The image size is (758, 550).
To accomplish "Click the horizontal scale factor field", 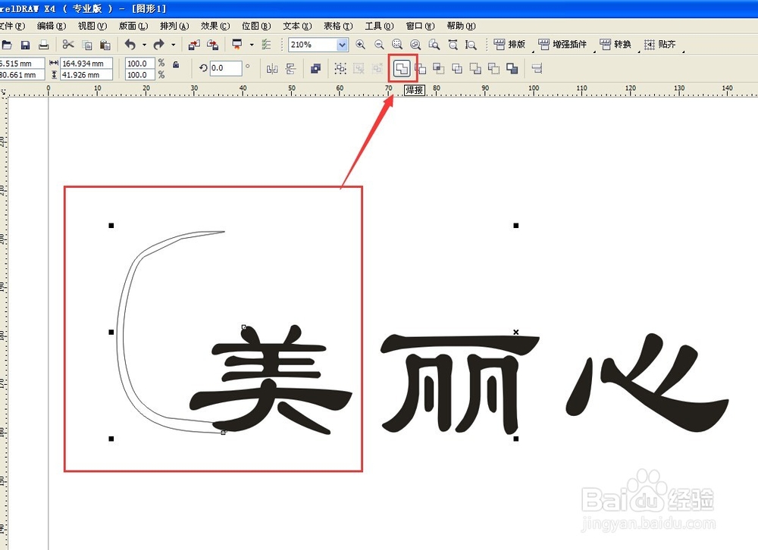I will (x=140, y=64).
